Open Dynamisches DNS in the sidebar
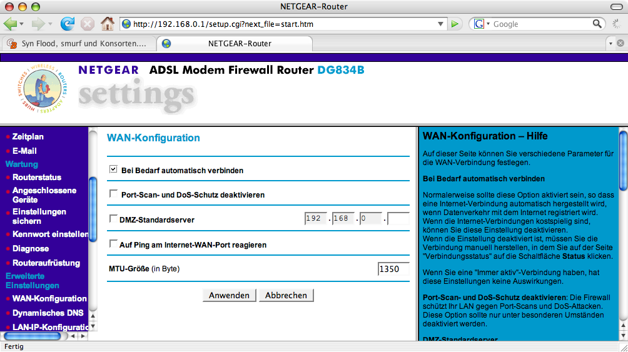This screenshot has width=628, height=352. pyautogui.click(x=48, y=313)
